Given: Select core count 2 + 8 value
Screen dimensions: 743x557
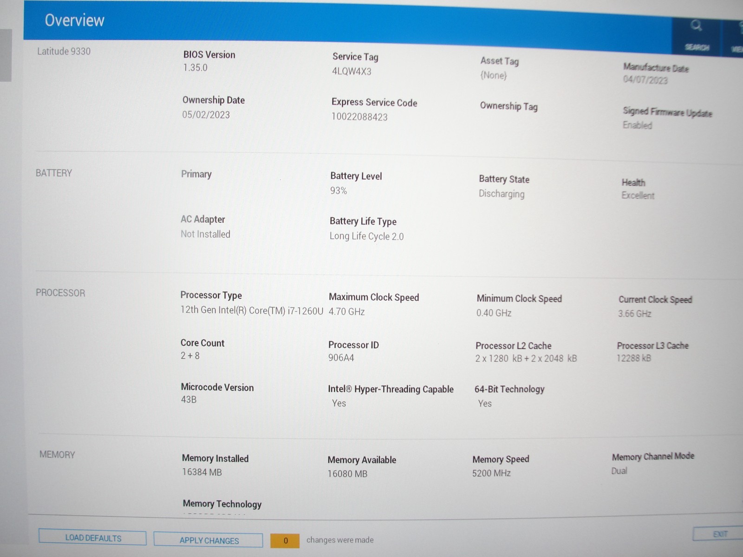Looking at the screenshot, I should click(190, 356).
